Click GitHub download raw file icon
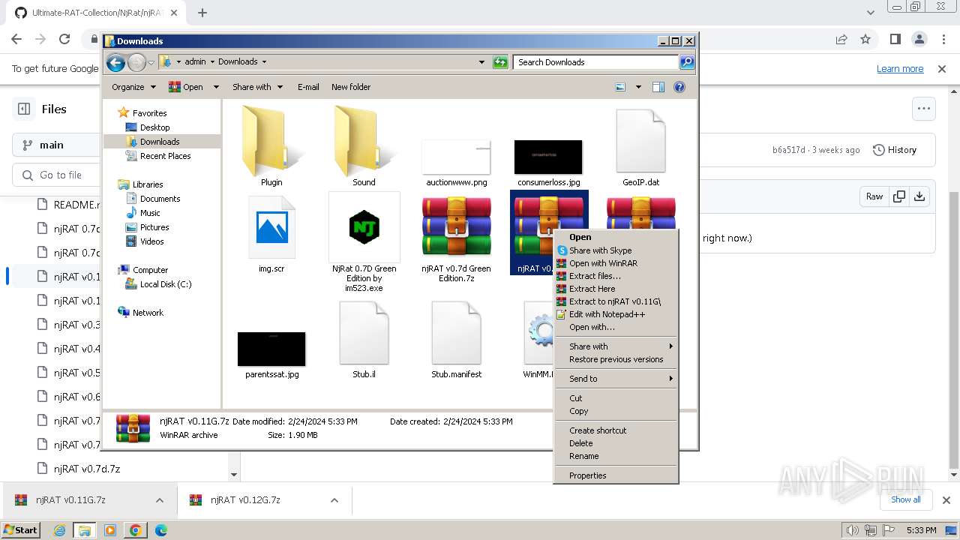This screenshot has height=540, width=960. (x=919, y=196)
